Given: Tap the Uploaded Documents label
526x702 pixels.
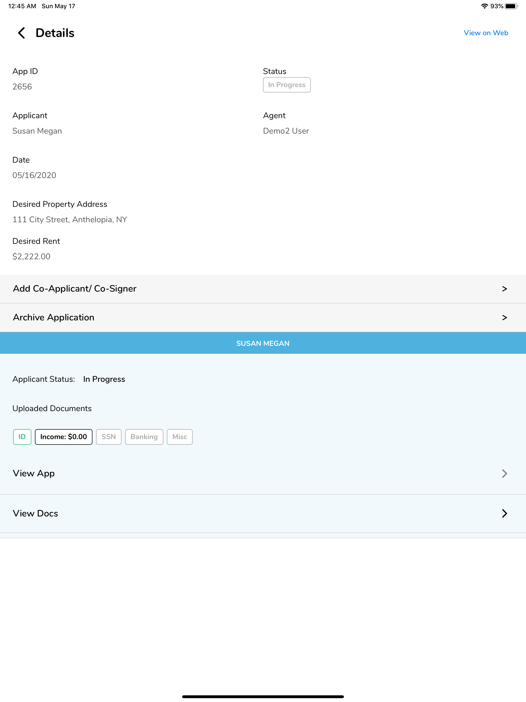Looking at the screenshot, I should 52,408.
